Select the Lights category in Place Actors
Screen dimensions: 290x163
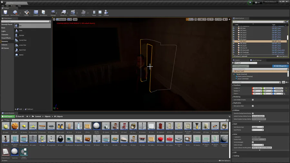pos(4,31)
